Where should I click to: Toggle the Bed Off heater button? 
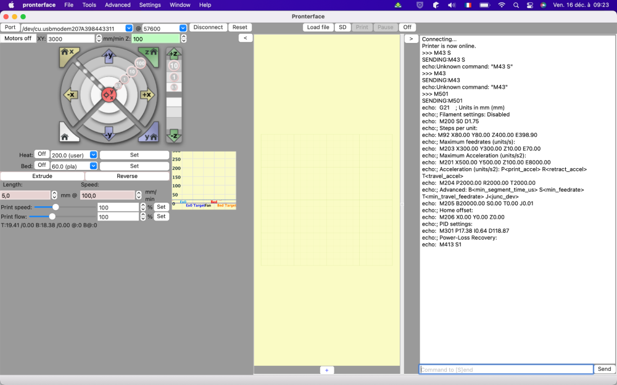[42, 166]
